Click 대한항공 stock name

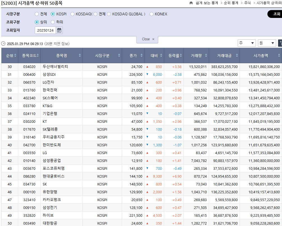50,223
